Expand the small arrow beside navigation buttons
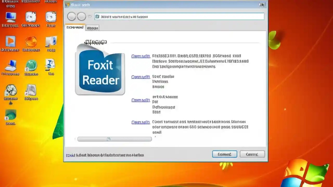Image resolution: width=333 pixels, height=187 pixels. tap(89, 16)
